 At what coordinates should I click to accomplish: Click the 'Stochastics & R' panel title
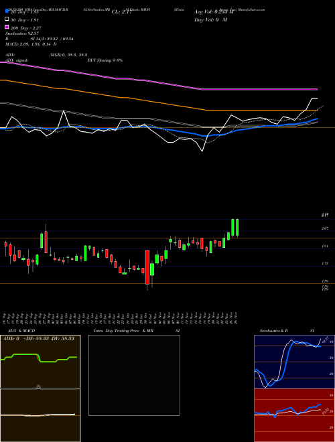[x=274, y=331]
